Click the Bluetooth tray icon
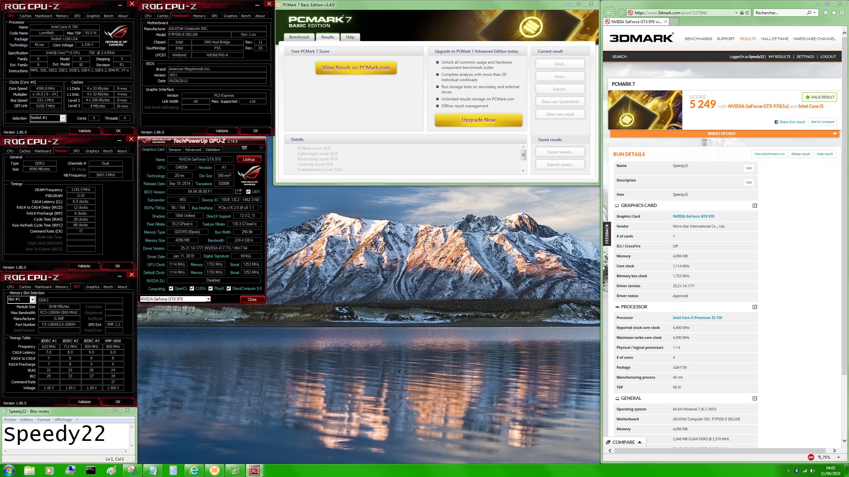The image size is (849, 477). [796, 471]
